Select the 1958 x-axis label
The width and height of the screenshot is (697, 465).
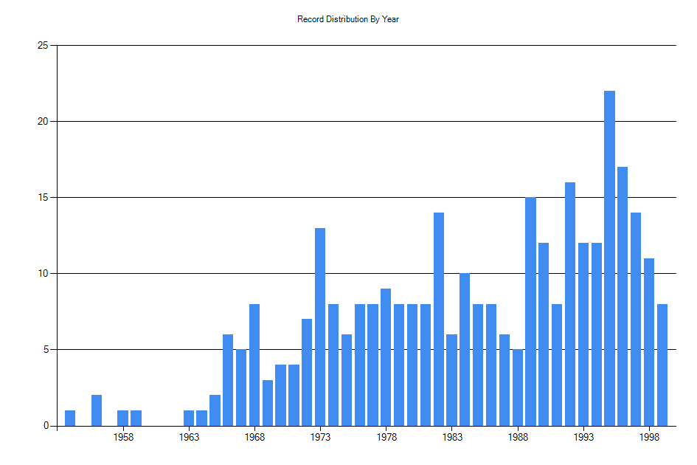[123, 437]
